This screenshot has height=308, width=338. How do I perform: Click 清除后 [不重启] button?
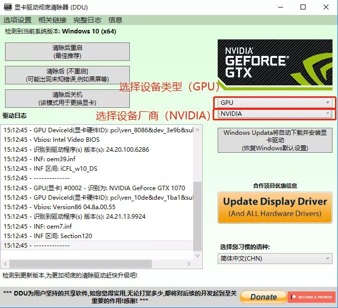click(67, 75)
